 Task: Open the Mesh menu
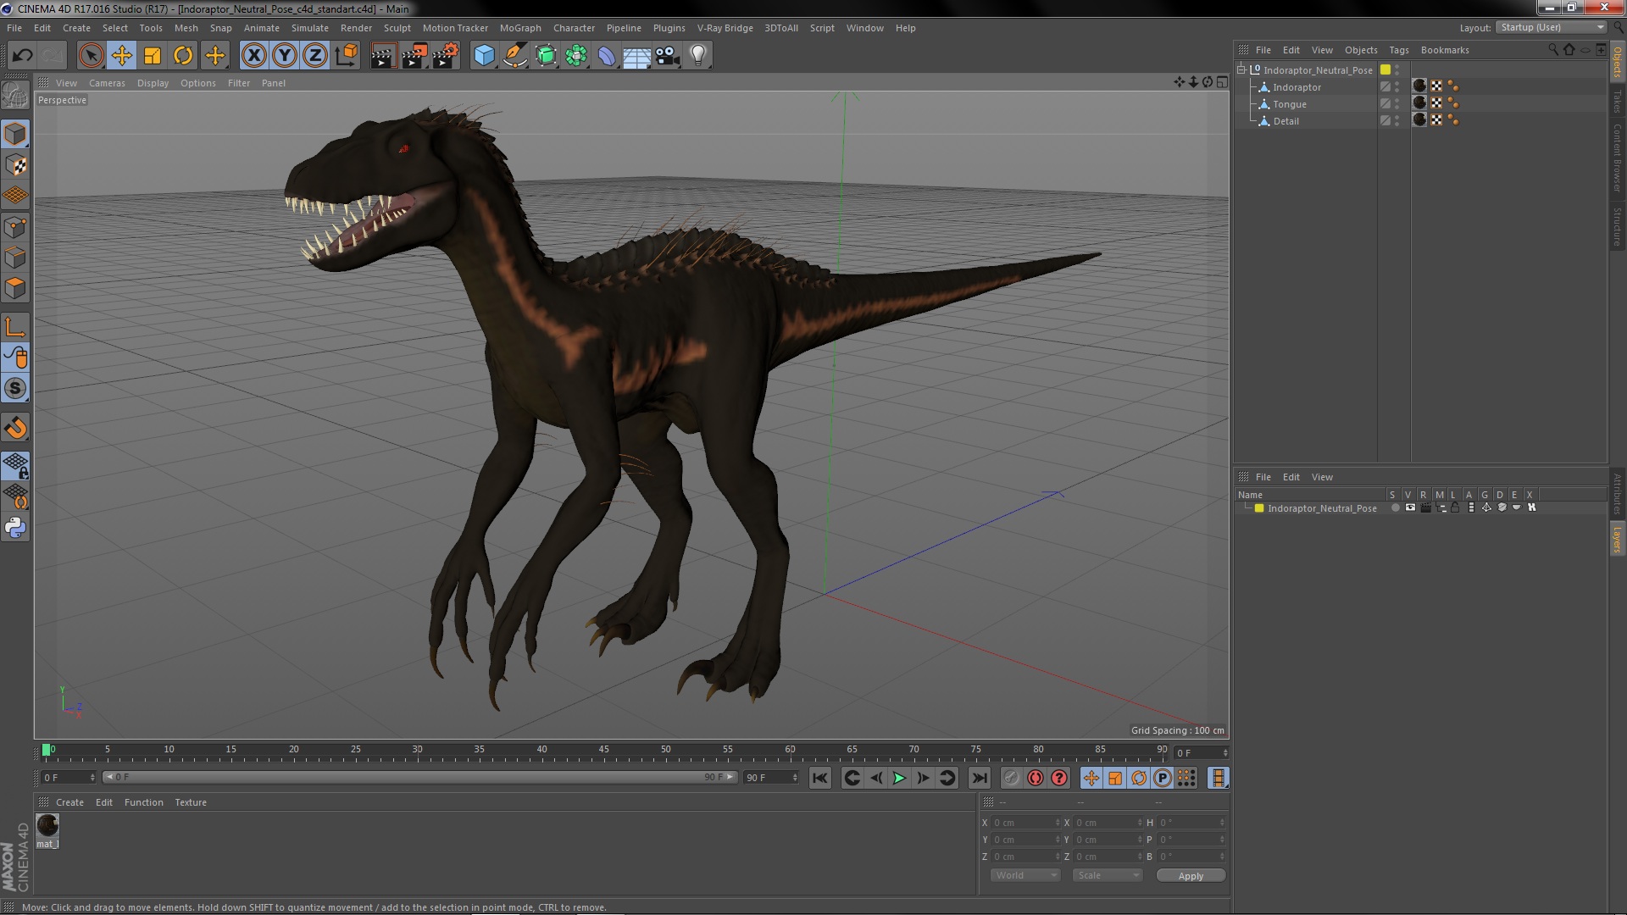point(185,28)
